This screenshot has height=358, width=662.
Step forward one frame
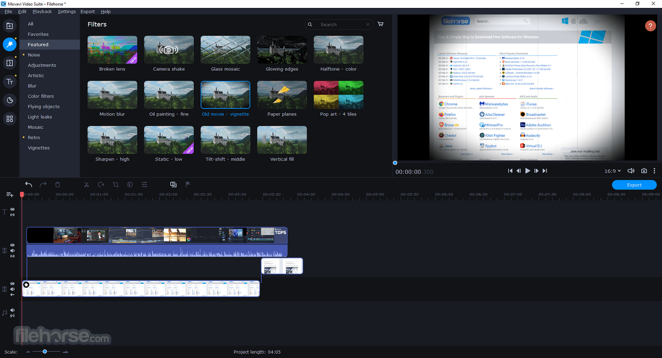[x=536, y=171]
